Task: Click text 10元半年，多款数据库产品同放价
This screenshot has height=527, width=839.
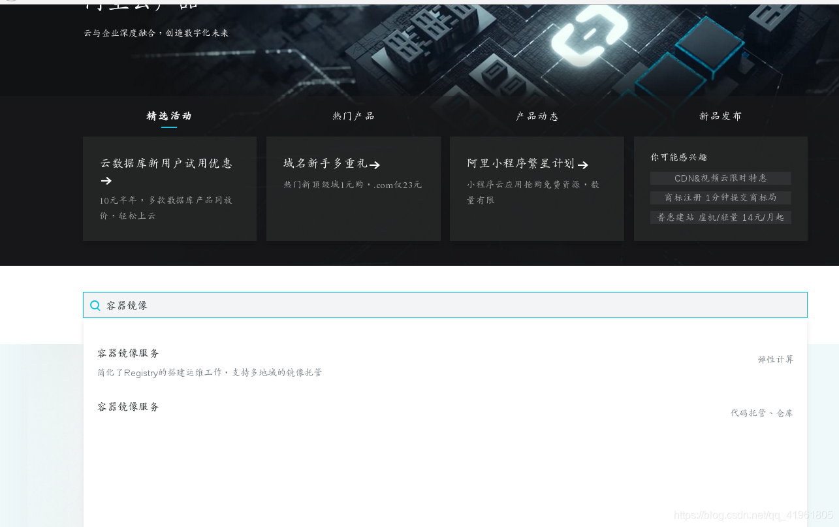Action: [x=166, y=208]
